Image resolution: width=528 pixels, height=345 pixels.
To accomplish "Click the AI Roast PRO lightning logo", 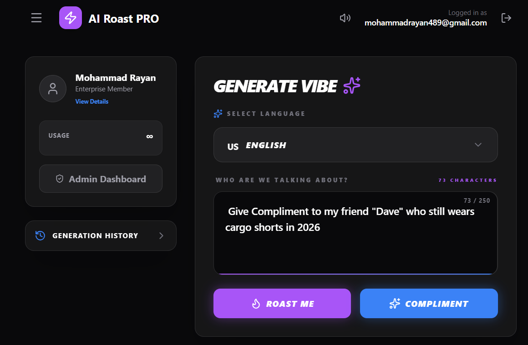I will point(70,18).
